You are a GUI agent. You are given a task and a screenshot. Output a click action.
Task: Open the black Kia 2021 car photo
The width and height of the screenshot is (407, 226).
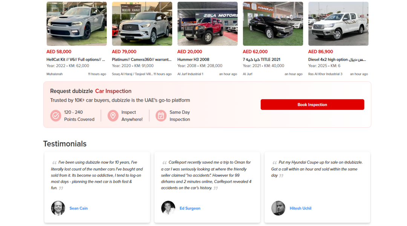(x=273, y=24)
